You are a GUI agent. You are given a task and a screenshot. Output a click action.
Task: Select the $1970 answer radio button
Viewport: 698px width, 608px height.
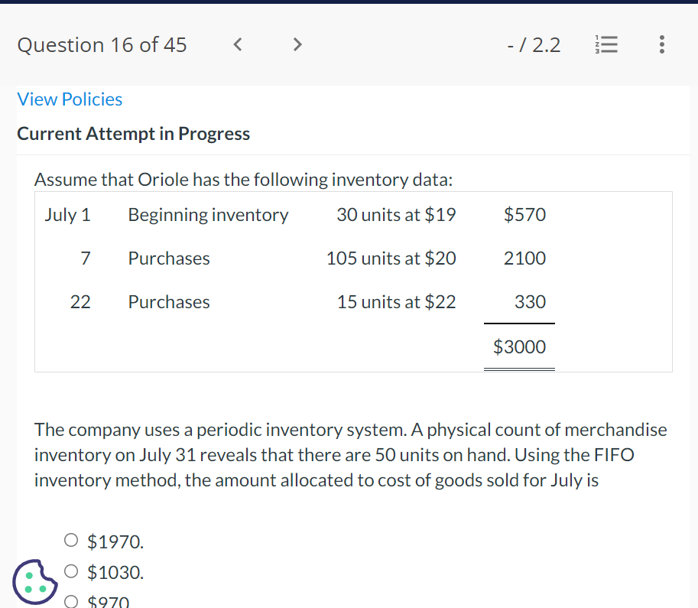pos(70,540)
